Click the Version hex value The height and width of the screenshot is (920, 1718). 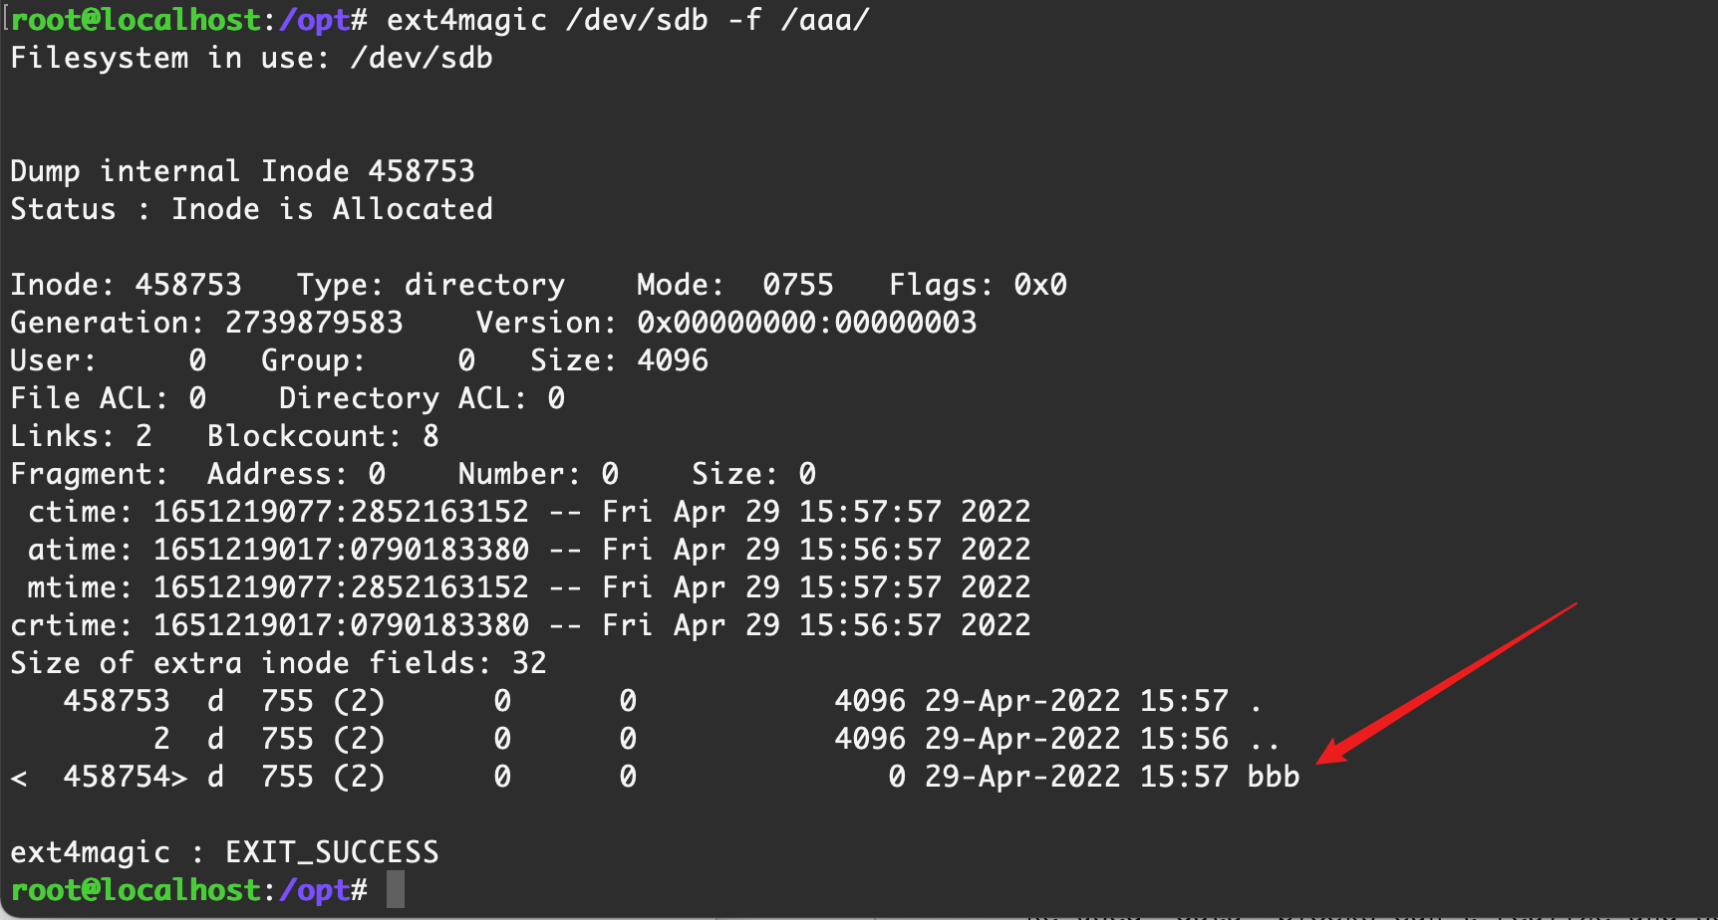click(x=806, y=323)
